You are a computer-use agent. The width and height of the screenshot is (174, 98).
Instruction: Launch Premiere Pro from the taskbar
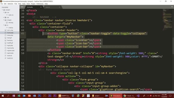point(55,96)
